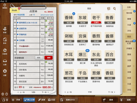This screenshot has height=103, width=137.
Task: Select the 汉堡 category tab
Action: [x=129, y=60]
